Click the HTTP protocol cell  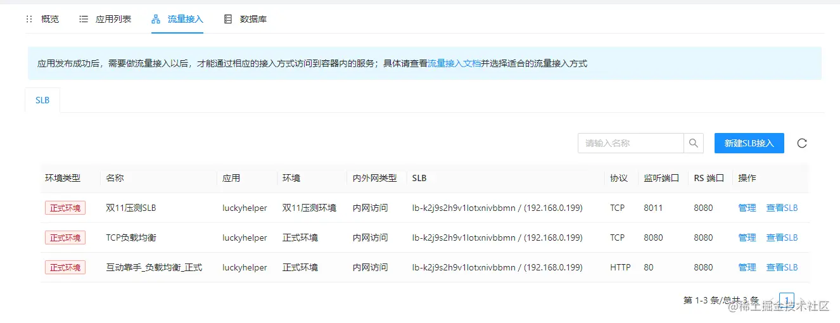click(x=620, y=267)
